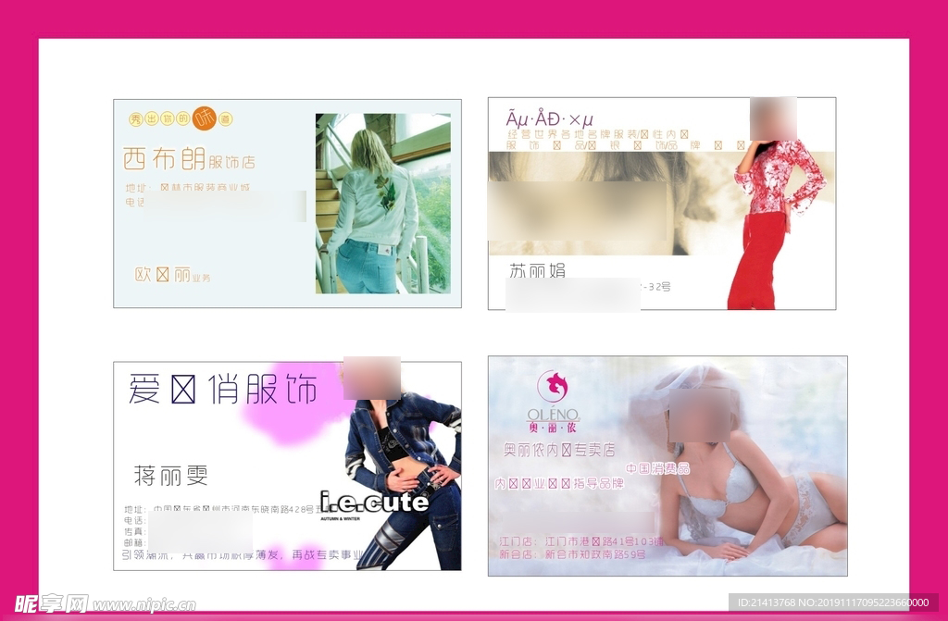Screen dimensions: 948x621
Task: Click the 中国消费品 text
Action: [657, 469]
